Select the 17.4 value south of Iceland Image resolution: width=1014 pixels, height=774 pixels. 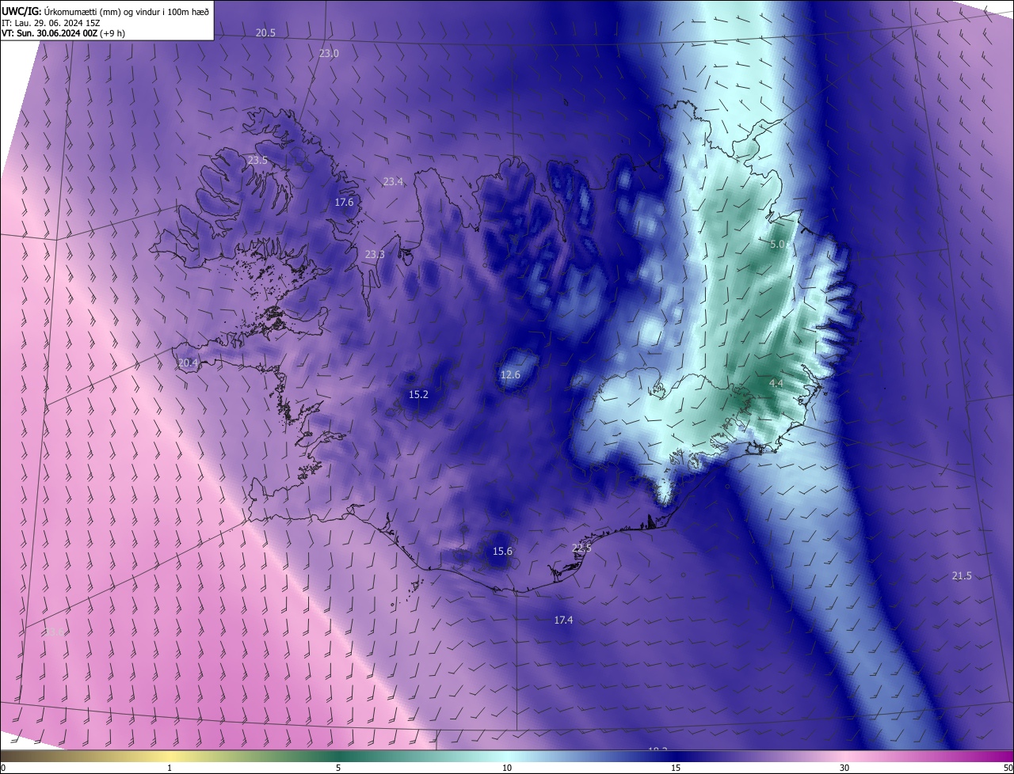(563, 620)
